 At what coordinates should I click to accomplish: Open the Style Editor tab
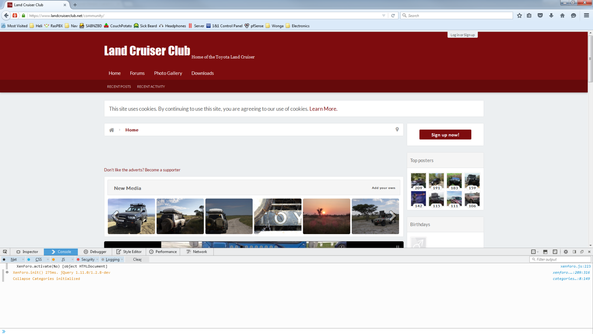tap(129, 252)
